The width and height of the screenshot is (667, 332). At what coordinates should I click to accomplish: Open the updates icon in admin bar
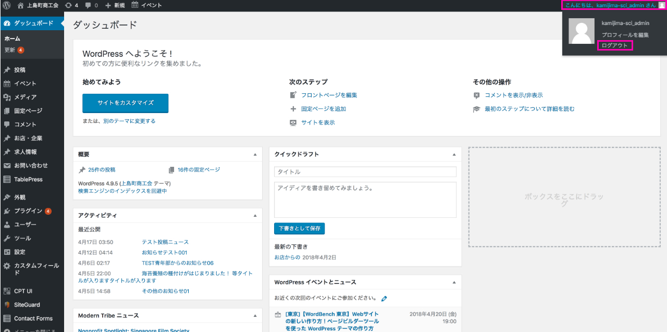[69, 5]
